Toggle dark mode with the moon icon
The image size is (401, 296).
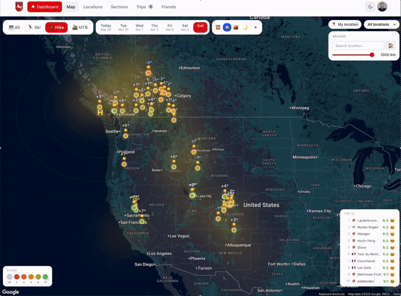(x=370, y=7)
